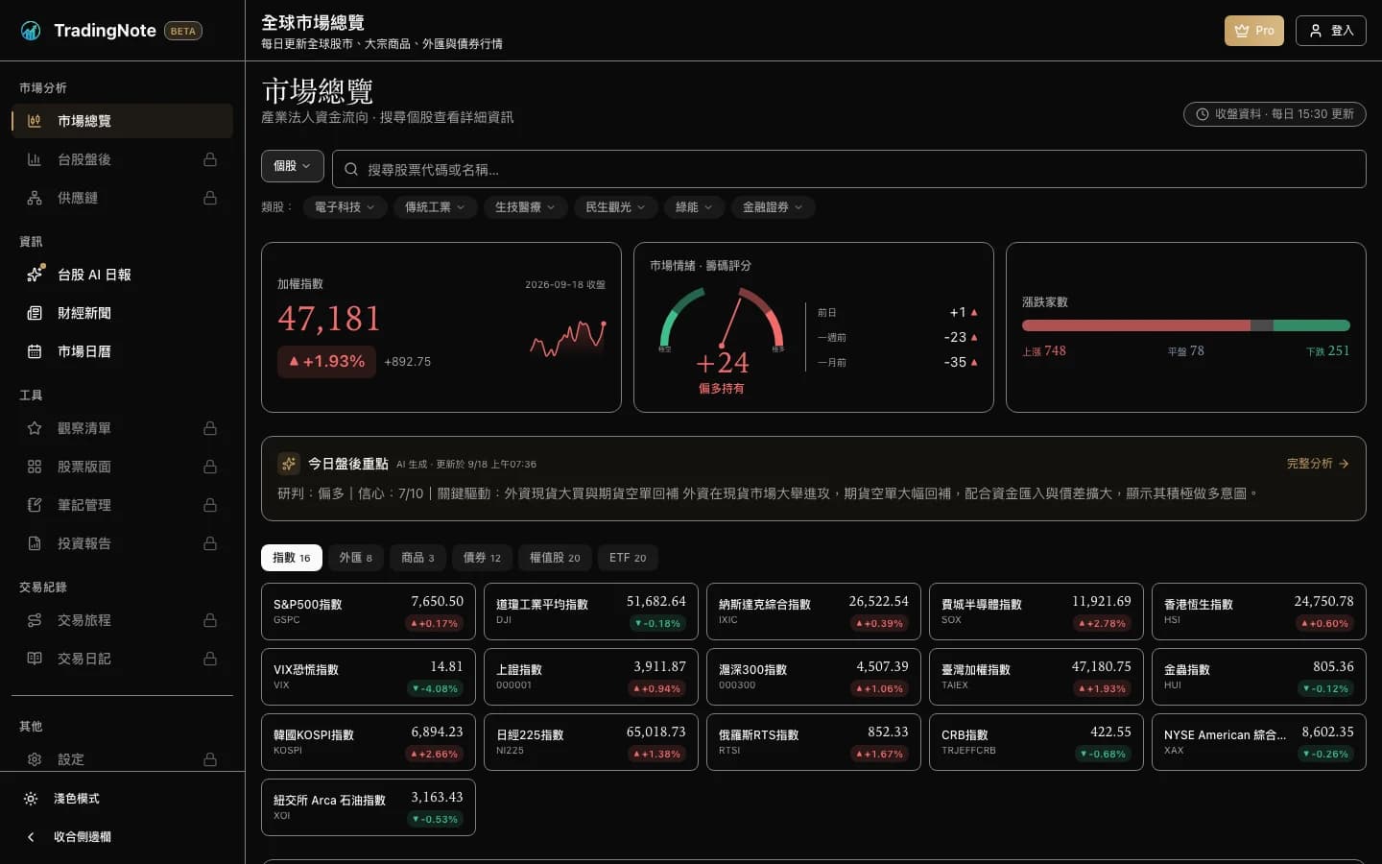This screenshot has height=864, width=1382.
Task: Click the 漲跌家數 advance-decline bar
Action: point(1186,325)
